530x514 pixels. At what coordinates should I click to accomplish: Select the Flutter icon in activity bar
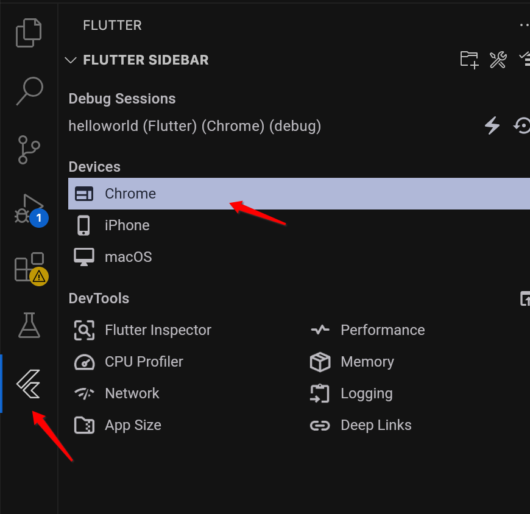29,384
